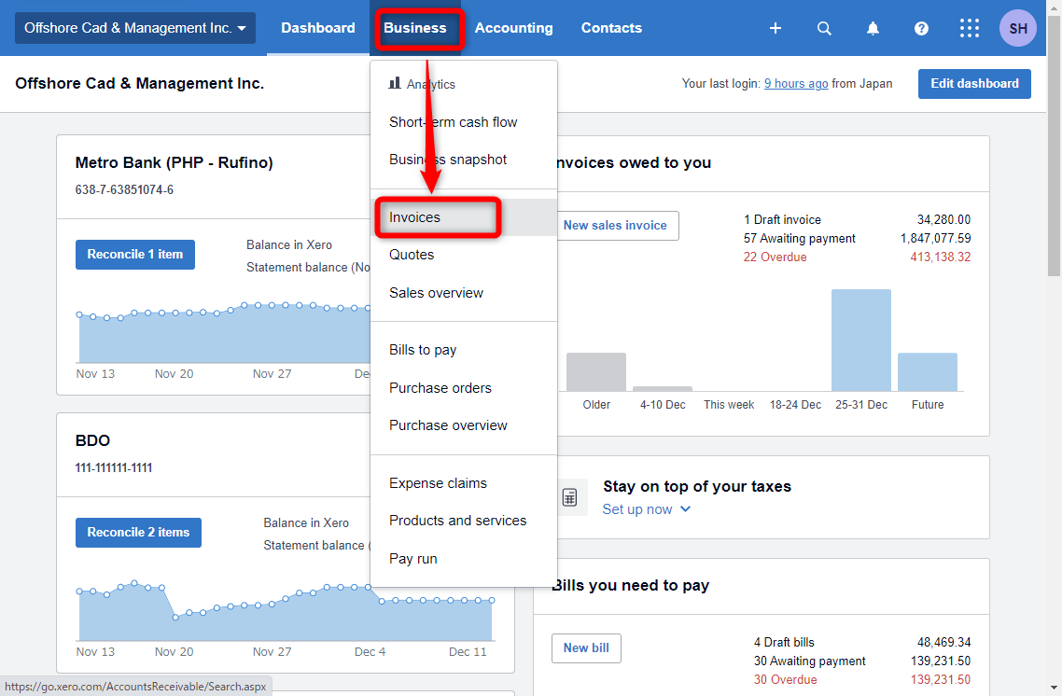Viewport: 1062px width, 696px height.
Task: Open the 4 Draft bills link
Action: coord(784,642)
